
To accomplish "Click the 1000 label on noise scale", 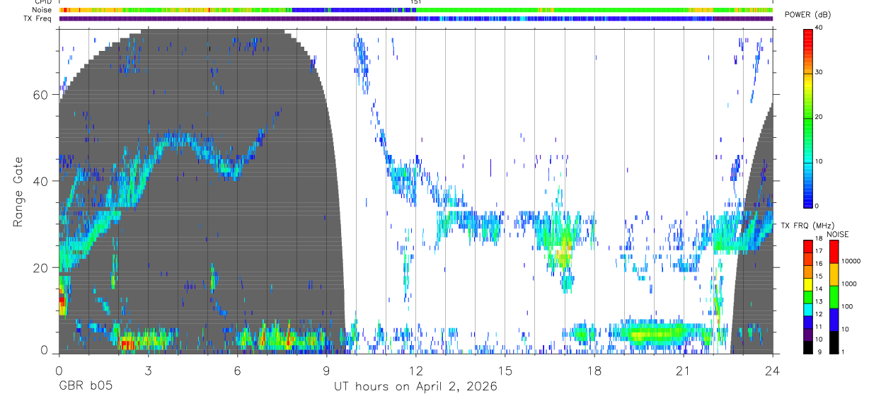I will point(848,284).
